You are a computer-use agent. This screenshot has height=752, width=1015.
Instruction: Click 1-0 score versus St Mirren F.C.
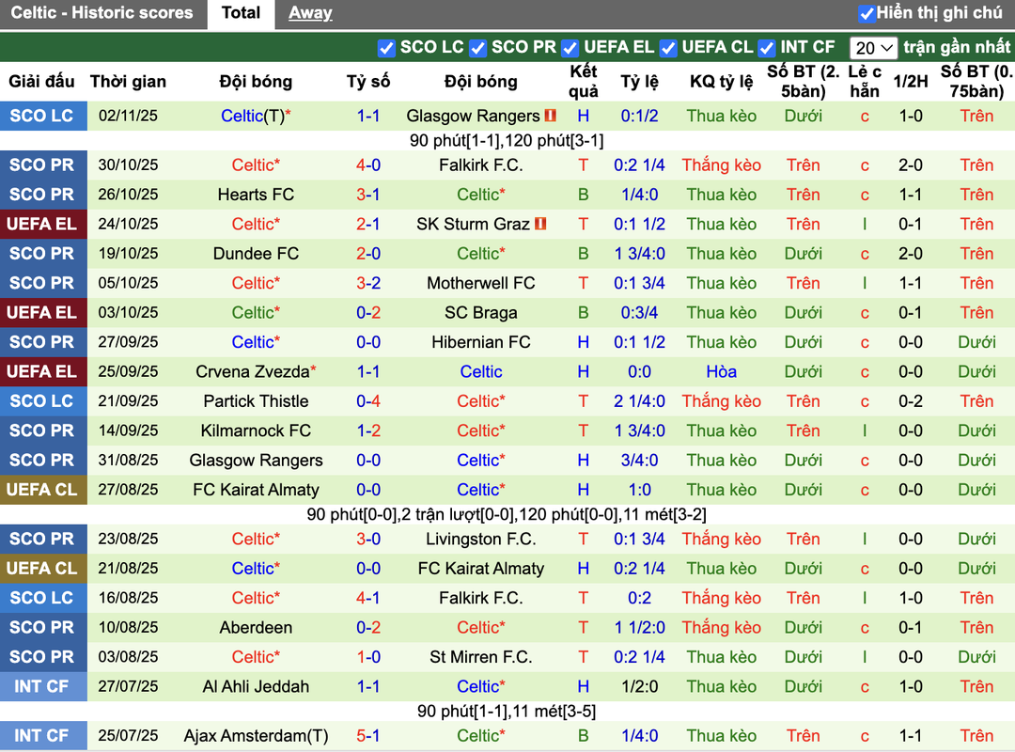[368, 657]
